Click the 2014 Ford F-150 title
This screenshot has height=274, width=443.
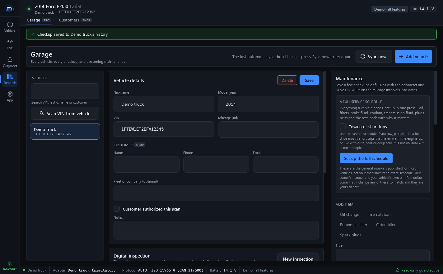tap(51, 6)
